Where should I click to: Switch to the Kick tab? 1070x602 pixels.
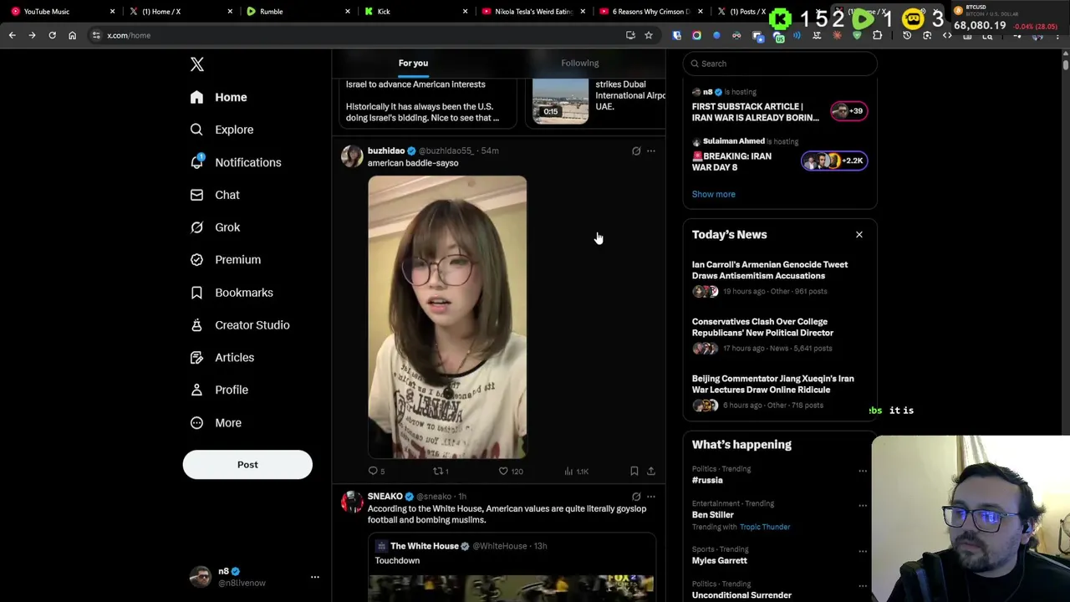pyautogui.click(x=414, y=12)
